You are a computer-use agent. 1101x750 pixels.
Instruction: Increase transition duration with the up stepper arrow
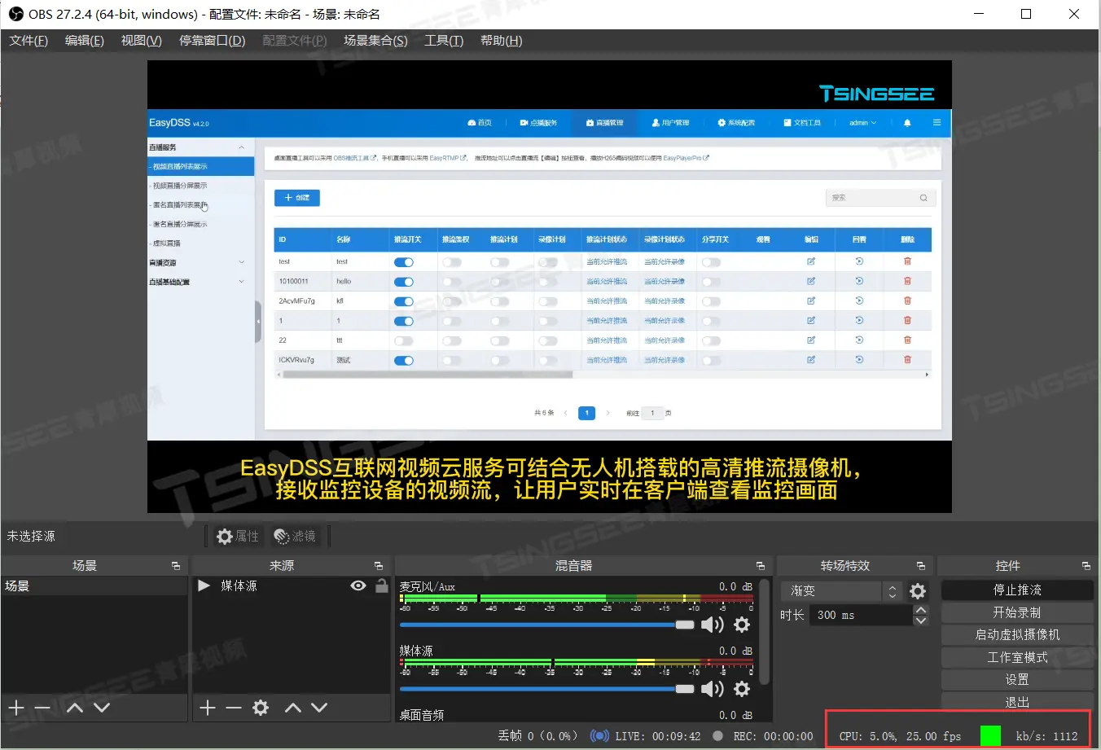919,610
